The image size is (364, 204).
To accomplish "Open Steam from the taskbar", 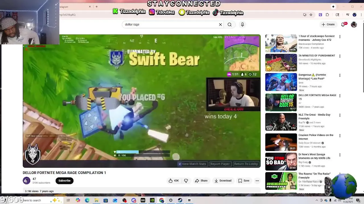I will click(x=180, y=200).
